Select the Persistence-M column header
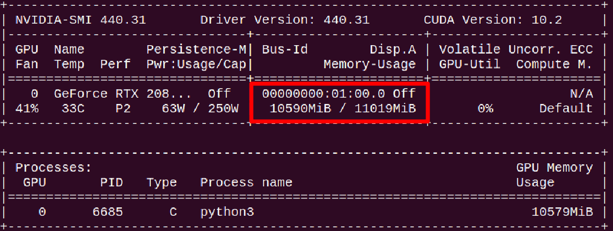 [196, 50]
